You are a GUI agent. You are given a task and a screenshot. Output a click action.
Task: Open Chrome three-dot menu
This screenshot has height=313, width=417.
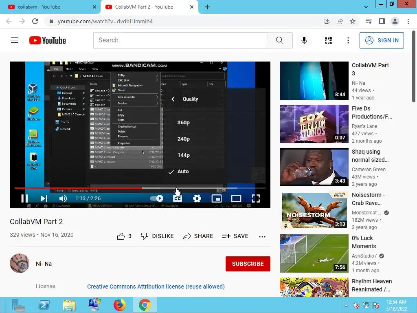(x=408, y=21)
